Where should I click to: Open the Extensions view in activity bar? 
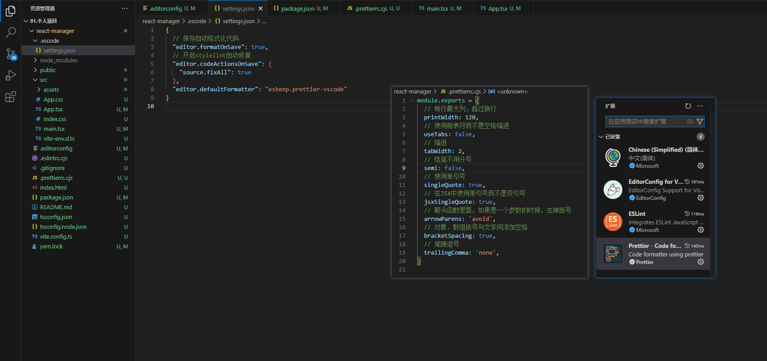[11, 97]
